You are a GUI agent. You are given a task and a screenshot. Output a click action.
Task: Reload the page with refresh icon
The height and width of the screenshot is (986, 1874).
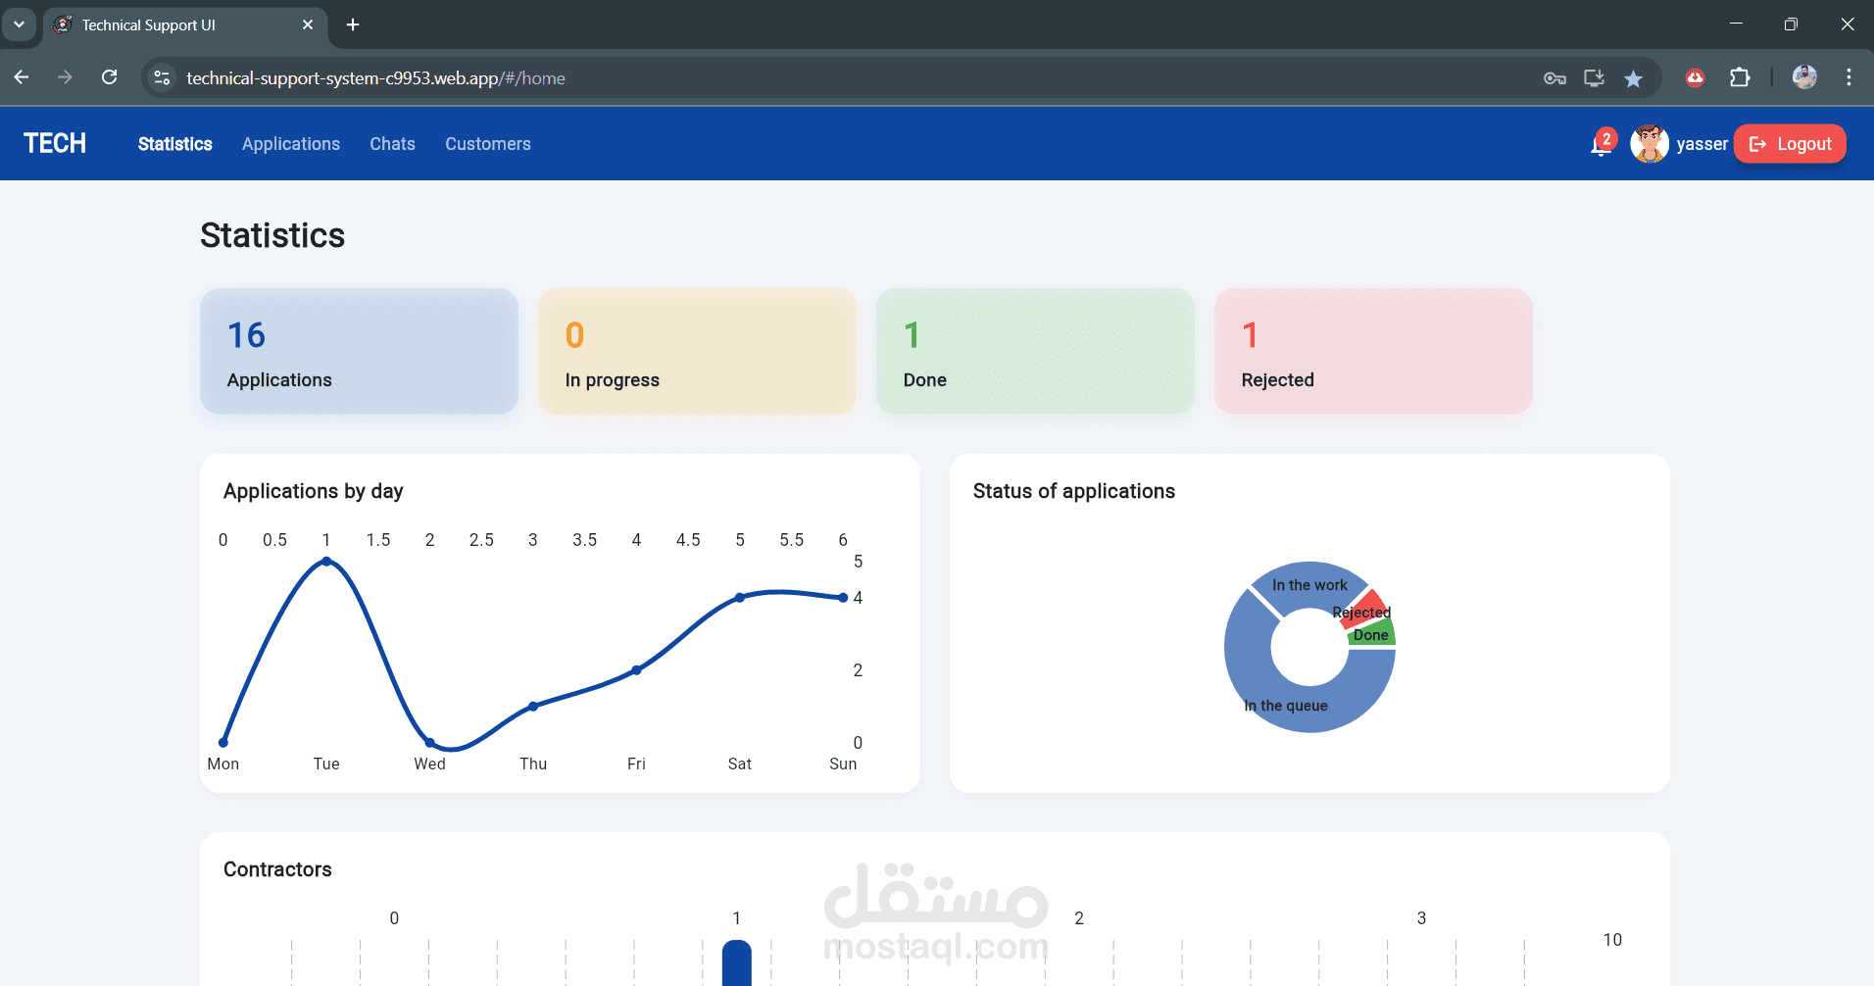(x=110, y=77)
